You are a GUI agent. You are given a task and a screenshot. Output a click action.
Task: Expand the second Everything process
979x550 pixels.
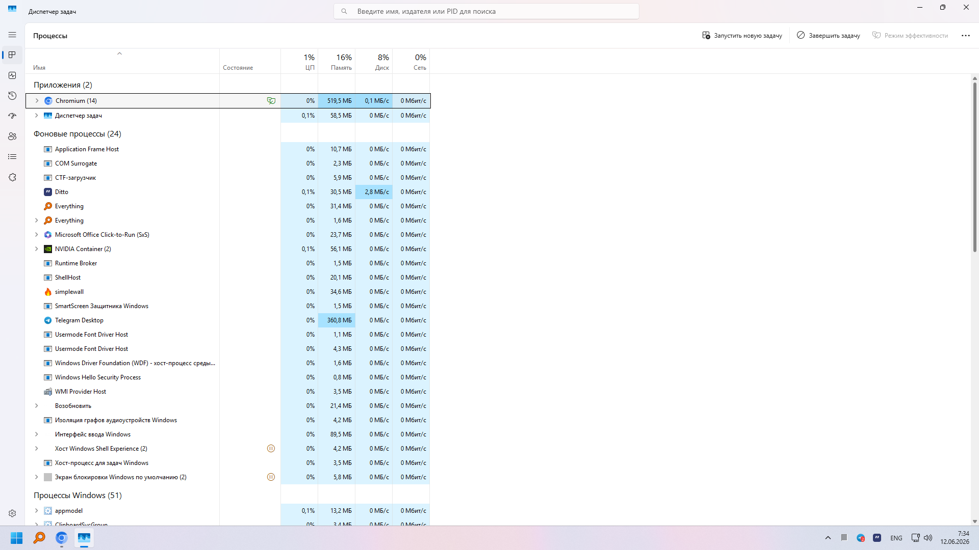pos(36,221)
